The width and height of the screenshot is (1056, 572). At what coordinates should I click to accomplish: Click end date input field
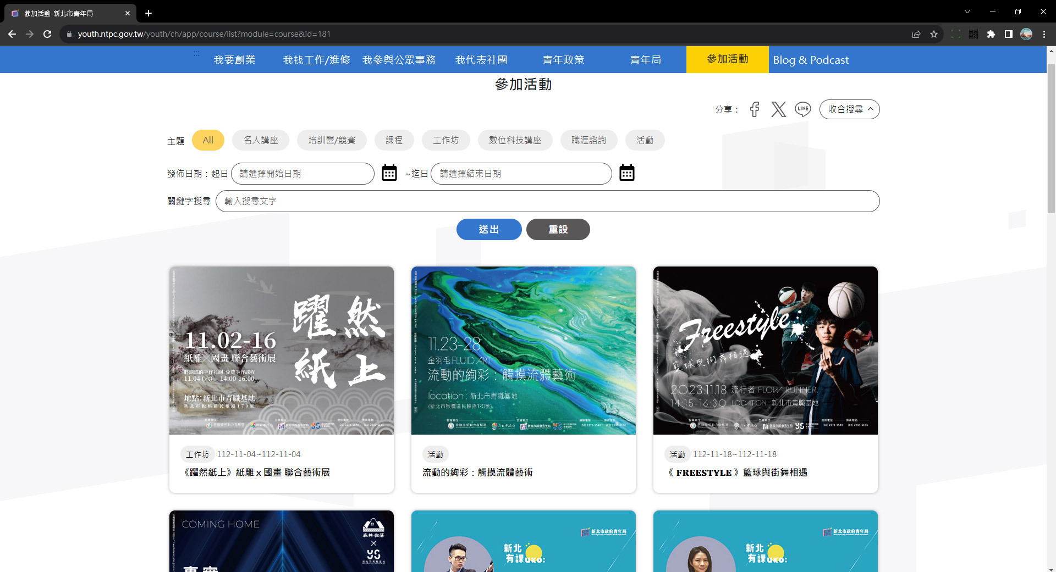tap(521, 173)
